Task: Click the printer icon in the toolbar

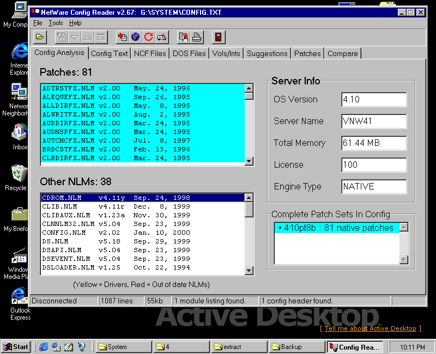Action: point(197,37)
